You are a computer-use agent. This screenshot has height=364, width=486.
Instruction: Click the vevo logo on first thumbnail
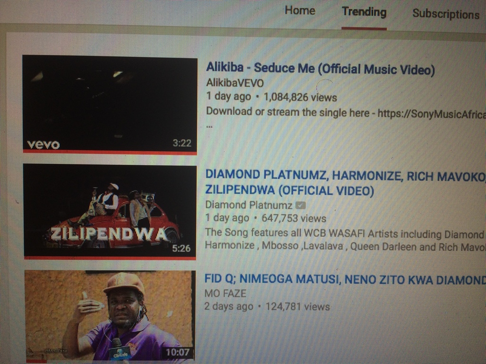[x=43, y=145]
